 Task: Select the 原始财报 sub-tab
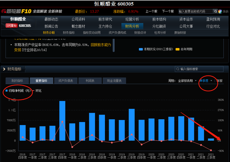click(180, 33)
